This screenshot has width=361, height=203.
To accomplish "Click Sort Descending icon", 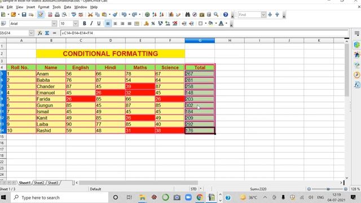I will [x=162, y=15].
